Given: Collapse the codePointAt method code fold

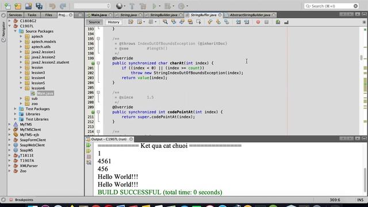Looking at the screenshot, I should [x=98, y=112].
